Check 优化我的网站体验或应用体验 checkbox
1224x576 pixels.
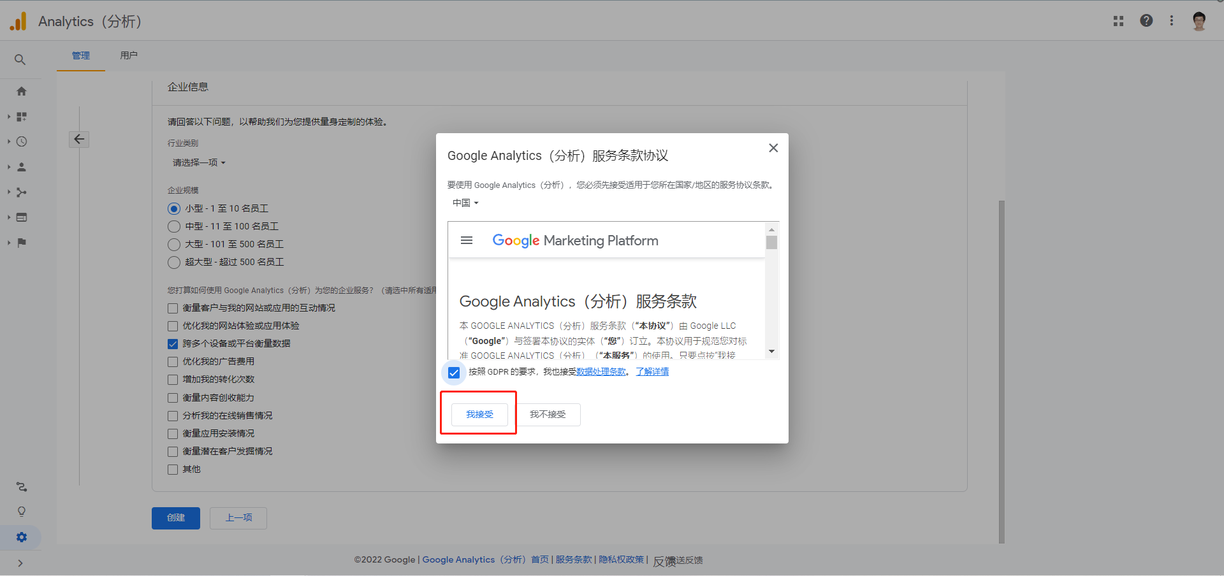point(173,326)
